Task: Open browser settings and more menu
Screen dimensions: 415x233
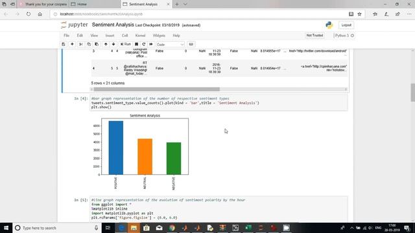Action: click(x=409, y=14)
